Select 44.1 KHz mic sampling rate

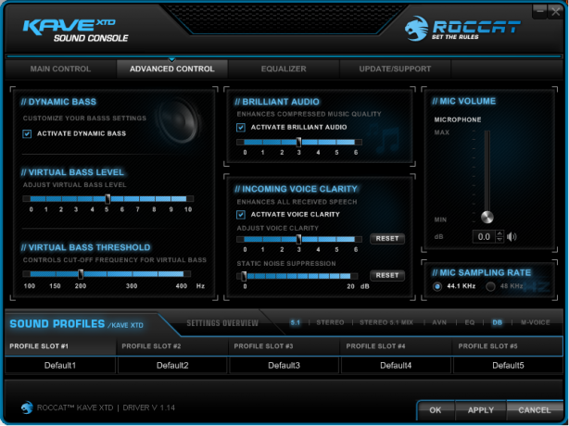(437, 286)
